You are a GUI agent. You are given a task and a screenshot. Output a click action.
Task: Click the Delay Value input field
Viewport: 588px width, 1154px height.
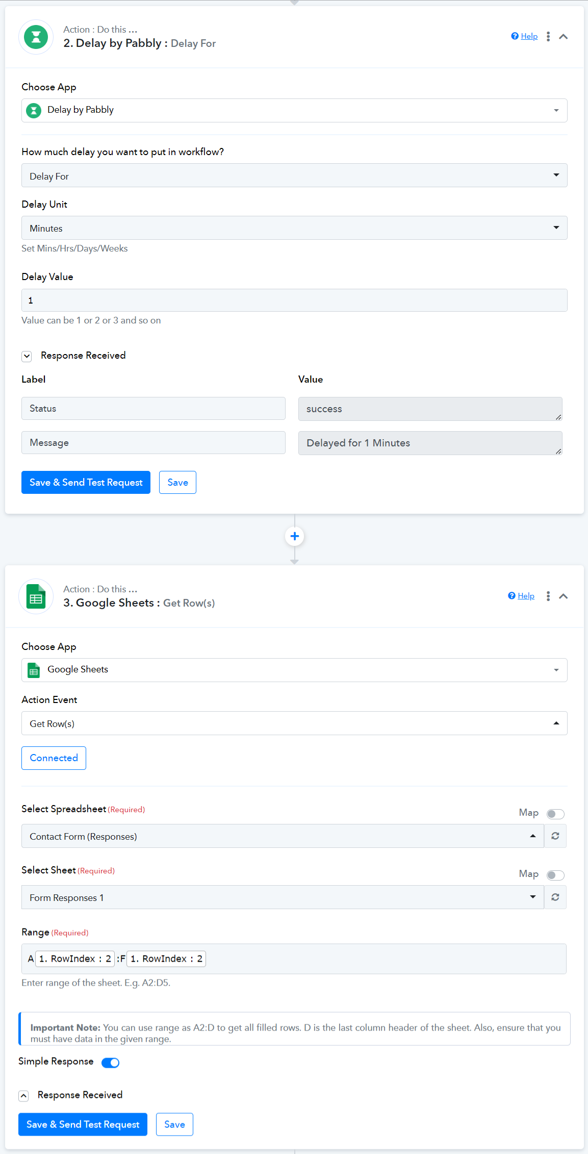coord(294,300)
